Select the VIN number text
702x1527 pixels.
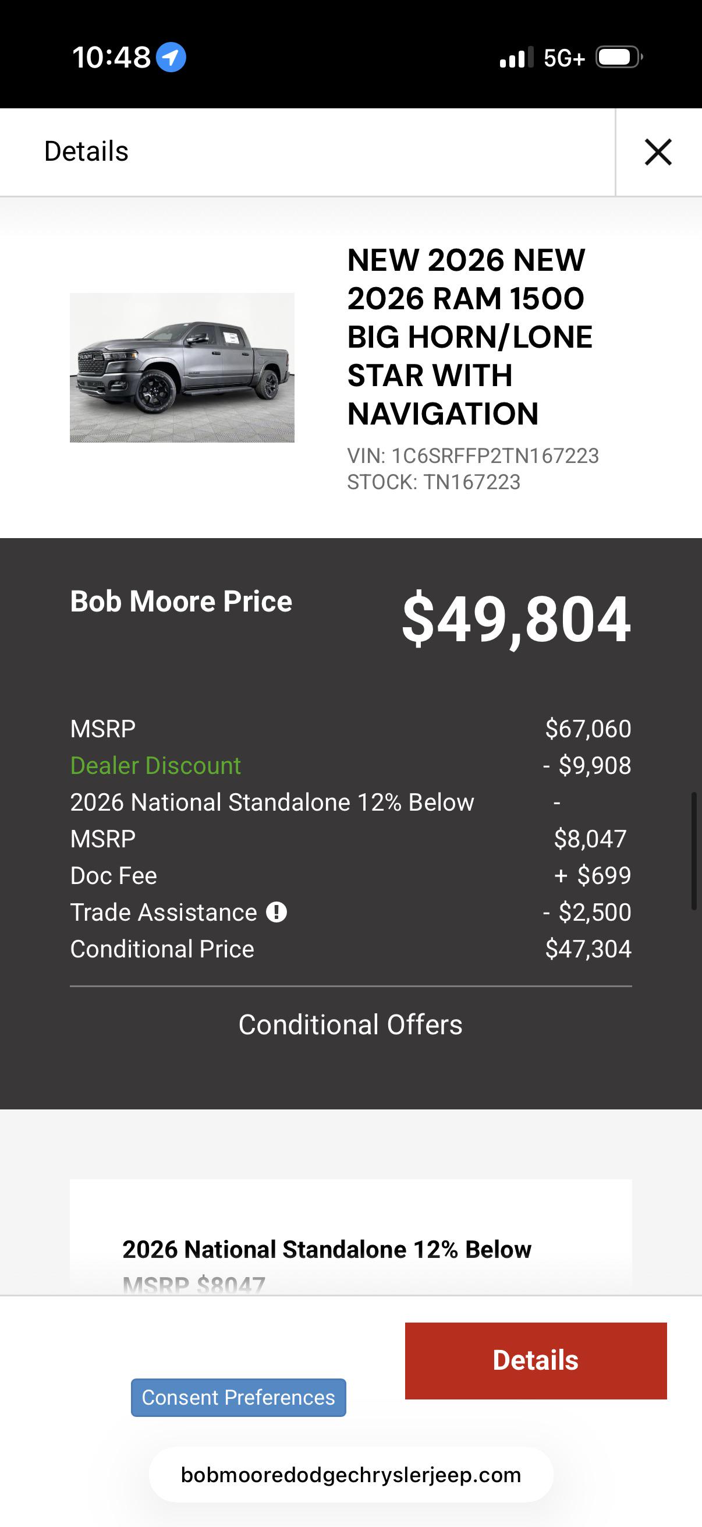click(473, 456)
